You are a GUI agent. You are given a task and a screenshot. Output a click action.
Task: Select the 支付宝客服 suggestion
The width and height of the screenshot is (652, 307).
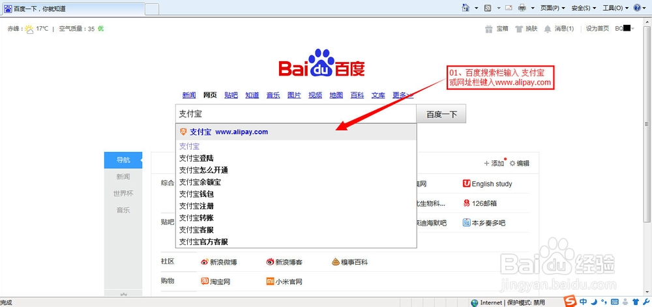coord(296,229)
